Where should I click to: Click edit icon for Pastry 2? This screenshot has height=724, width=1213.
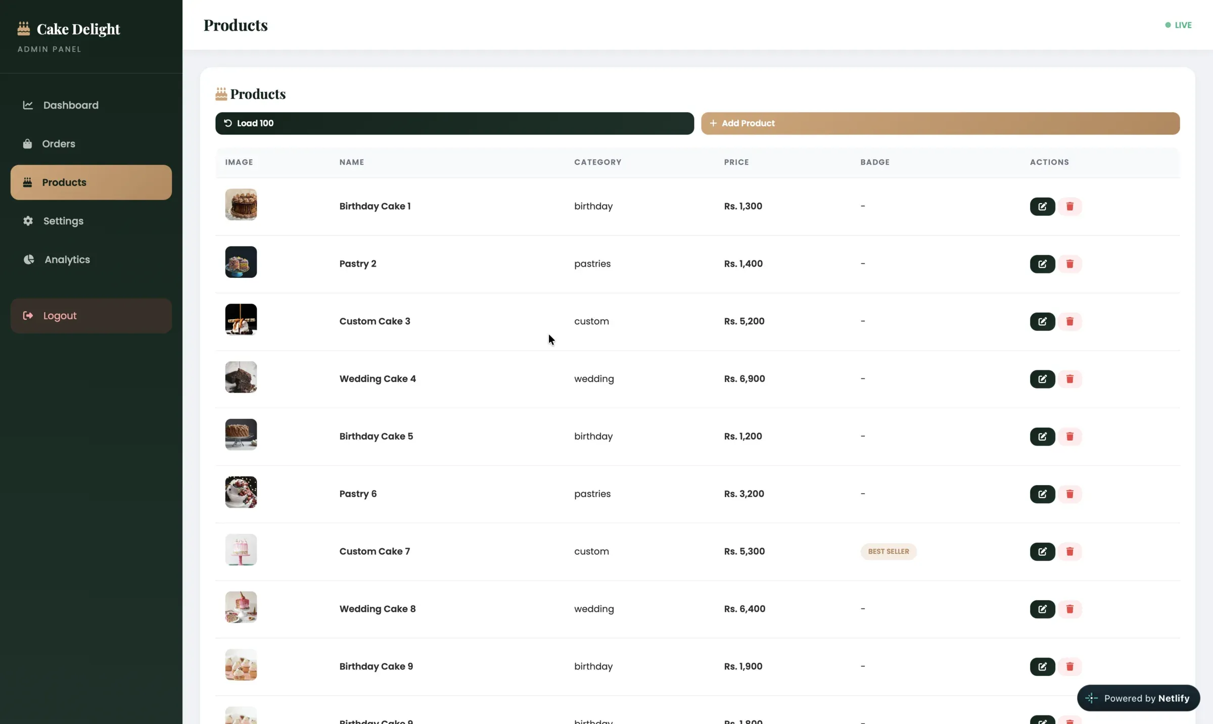click(1042, 264)
